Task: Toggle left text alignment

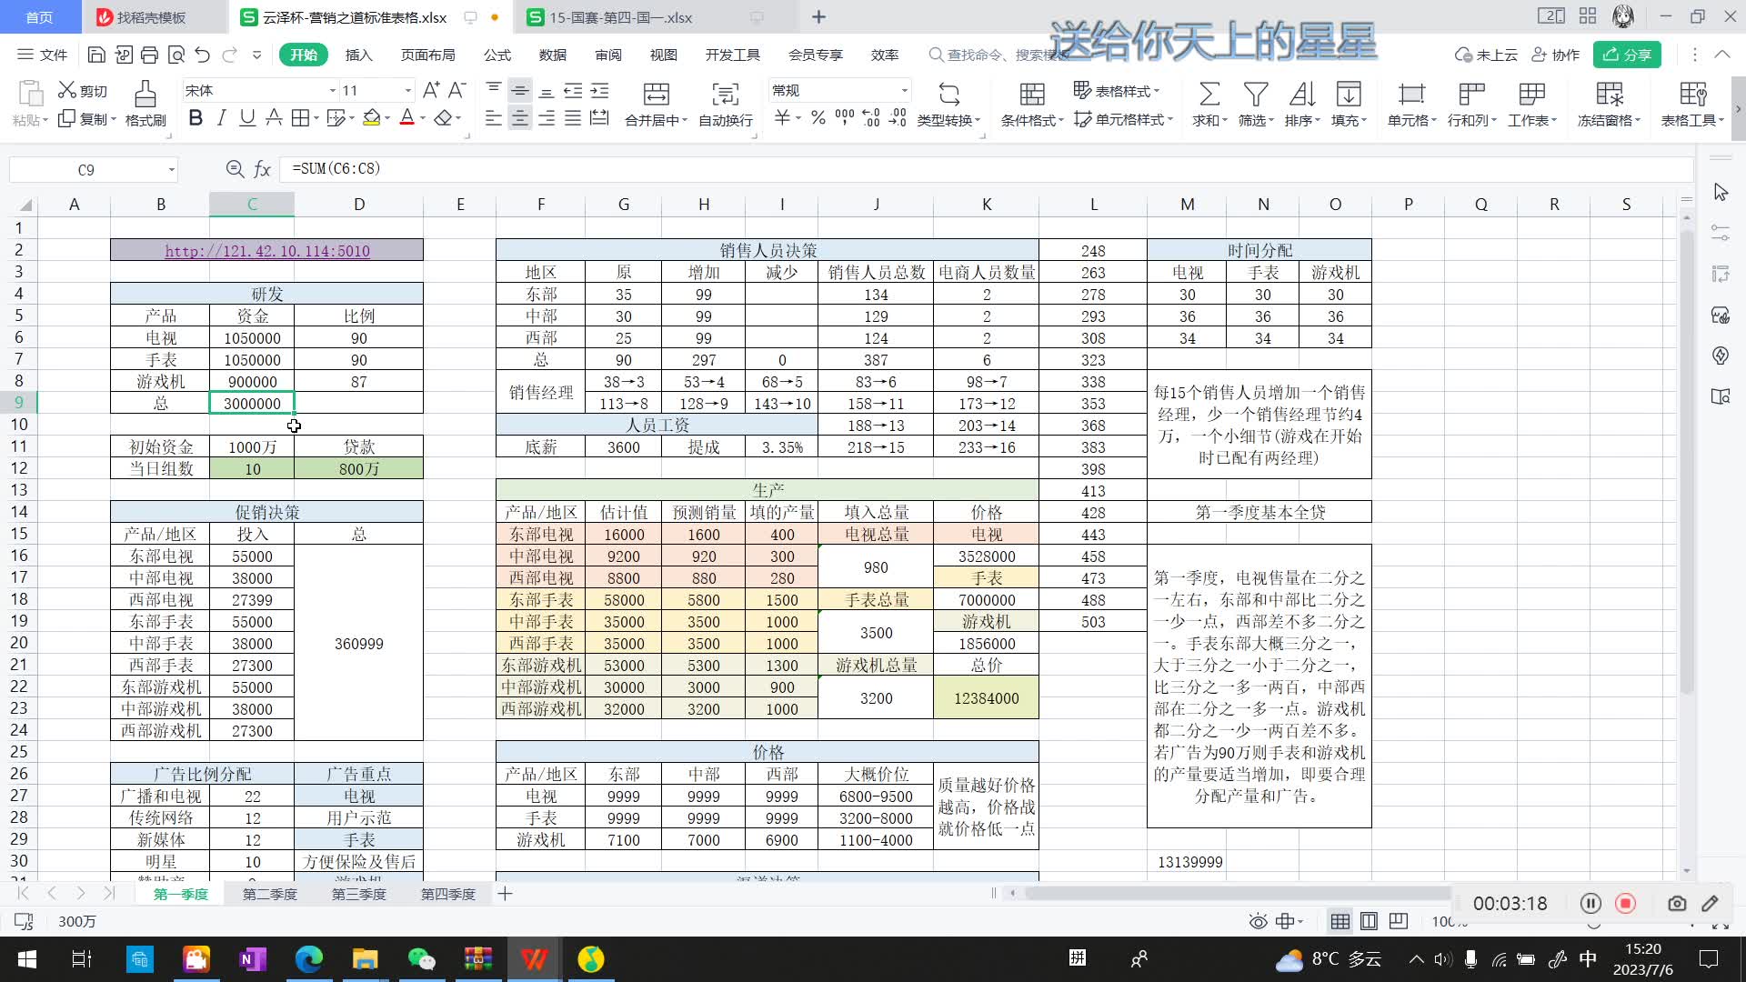Action: (x=493, y=118)
